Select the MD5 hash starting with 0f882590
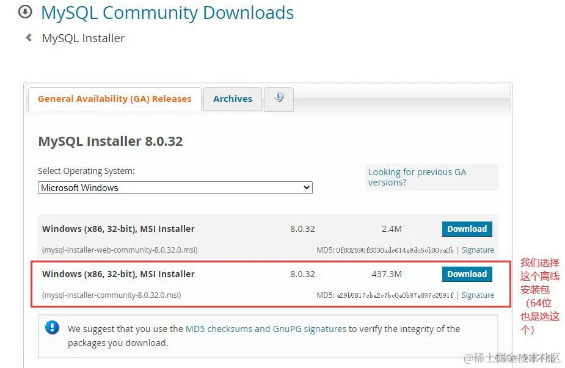 point(395,250)
